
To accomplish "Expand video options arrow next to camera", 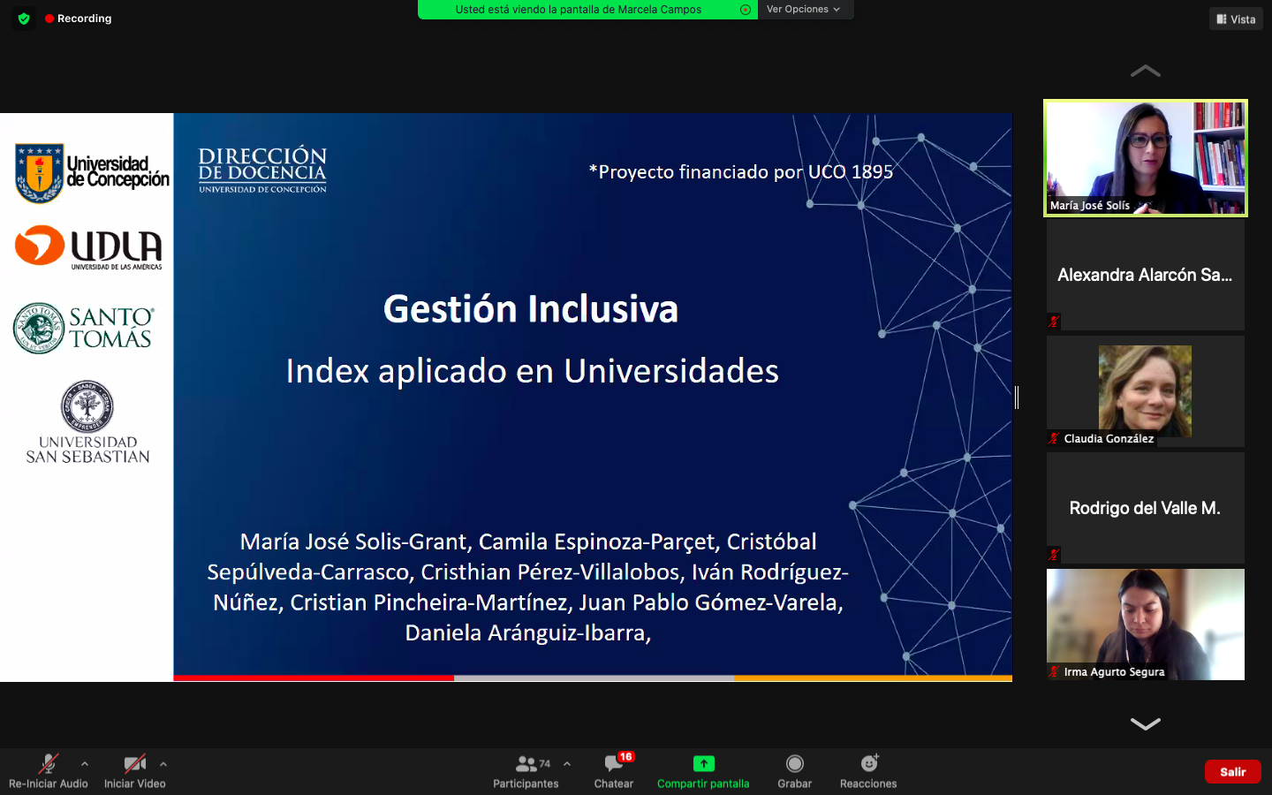I will point(163,764).
